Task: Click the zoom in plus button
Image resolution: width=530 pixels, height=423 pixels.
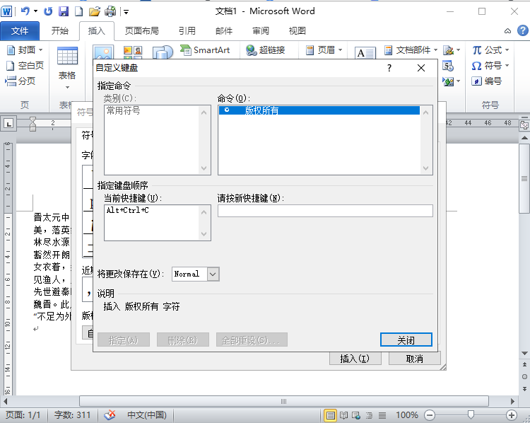Action: (512, 415)
